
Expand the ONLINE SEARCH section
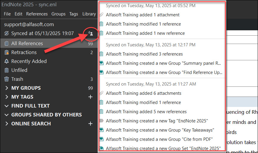tap(7, 124)
